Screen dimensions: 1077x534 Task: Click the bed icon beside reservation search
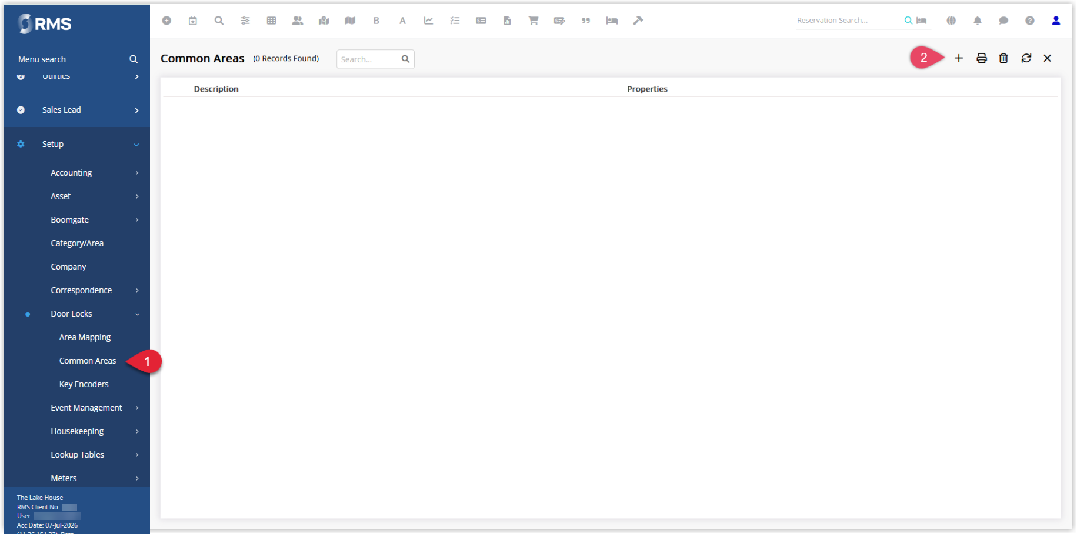pos(922,21)
